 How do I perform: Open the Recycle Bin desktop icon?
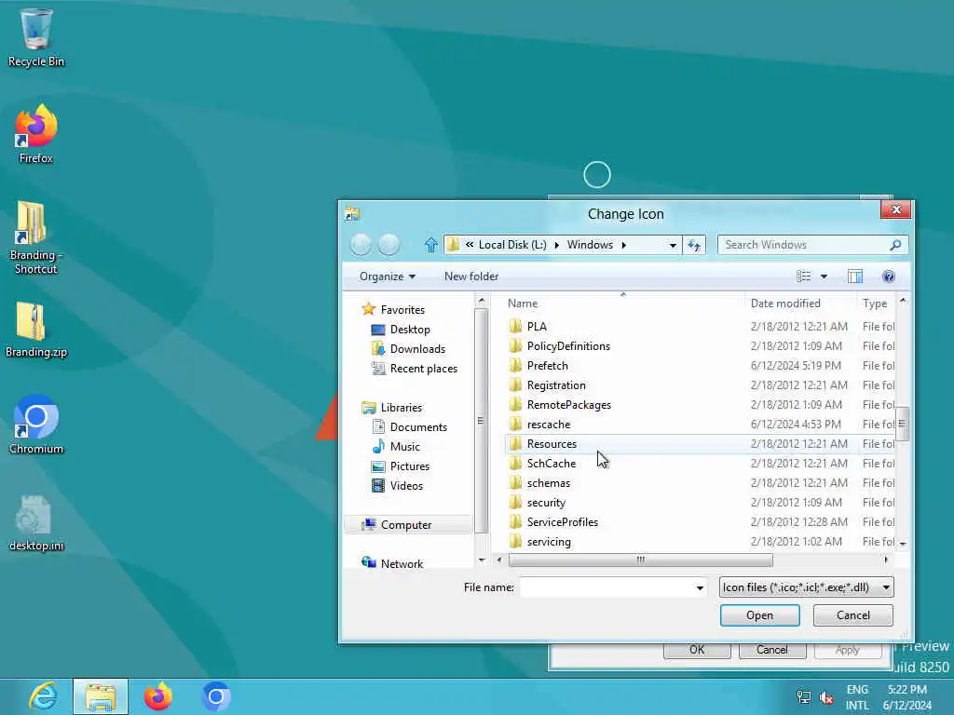click(36, 37)
